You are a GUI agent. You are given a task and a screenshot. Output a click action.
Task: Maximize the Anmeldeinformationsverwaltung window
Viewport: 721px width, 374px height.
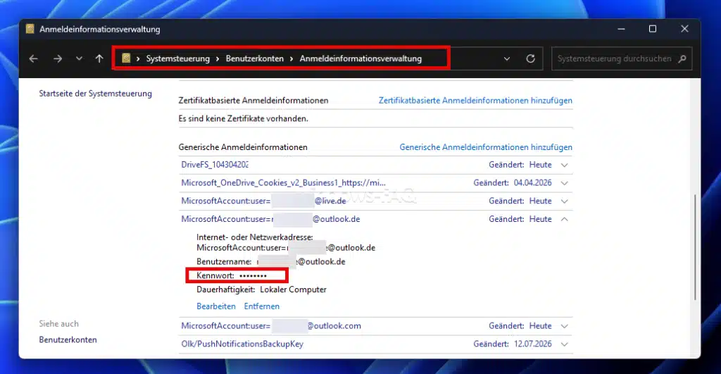(653, 29)
